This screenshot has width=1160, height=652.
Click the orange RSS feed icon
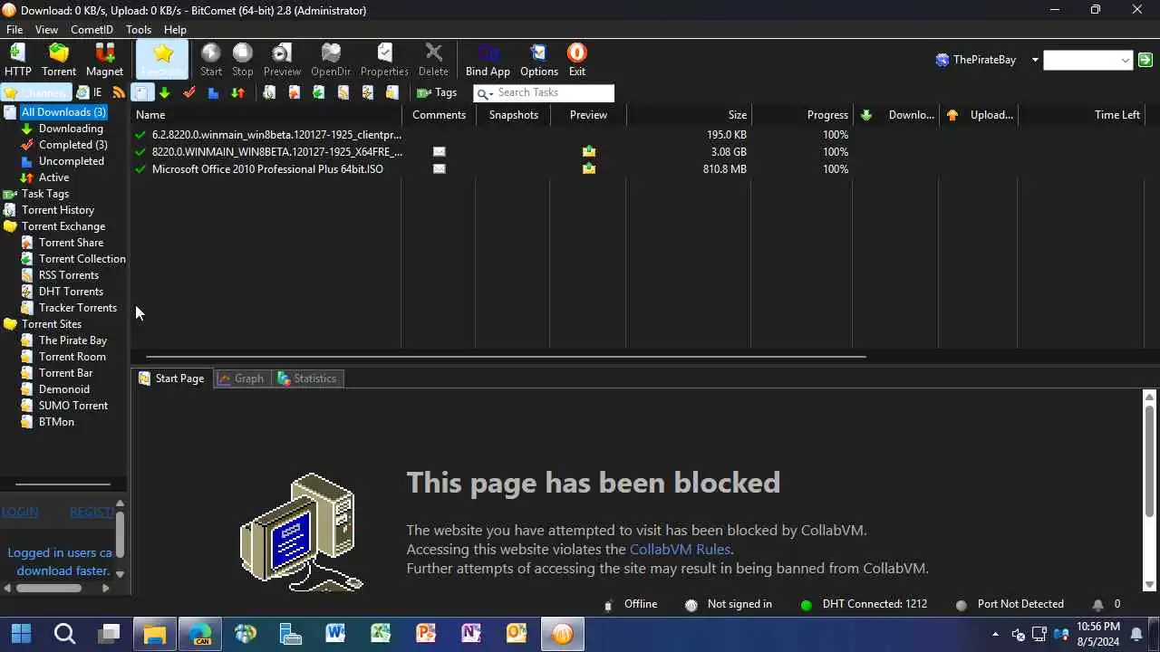[119, 92]
